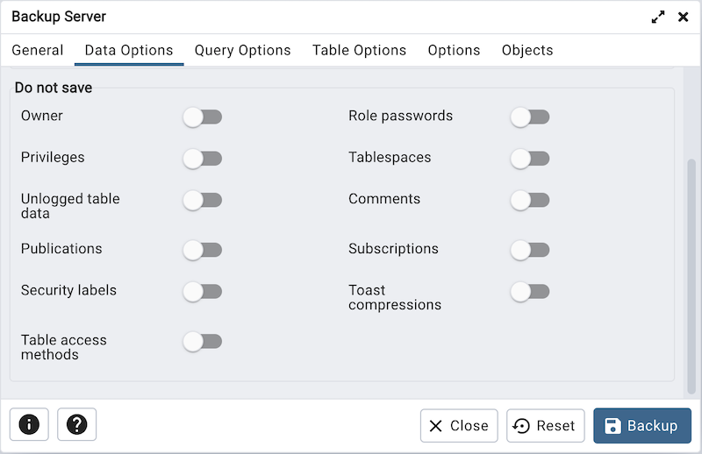Screen dimensions: 702x454
Task: Open the Query Options tab
Action: coord(242,50)
